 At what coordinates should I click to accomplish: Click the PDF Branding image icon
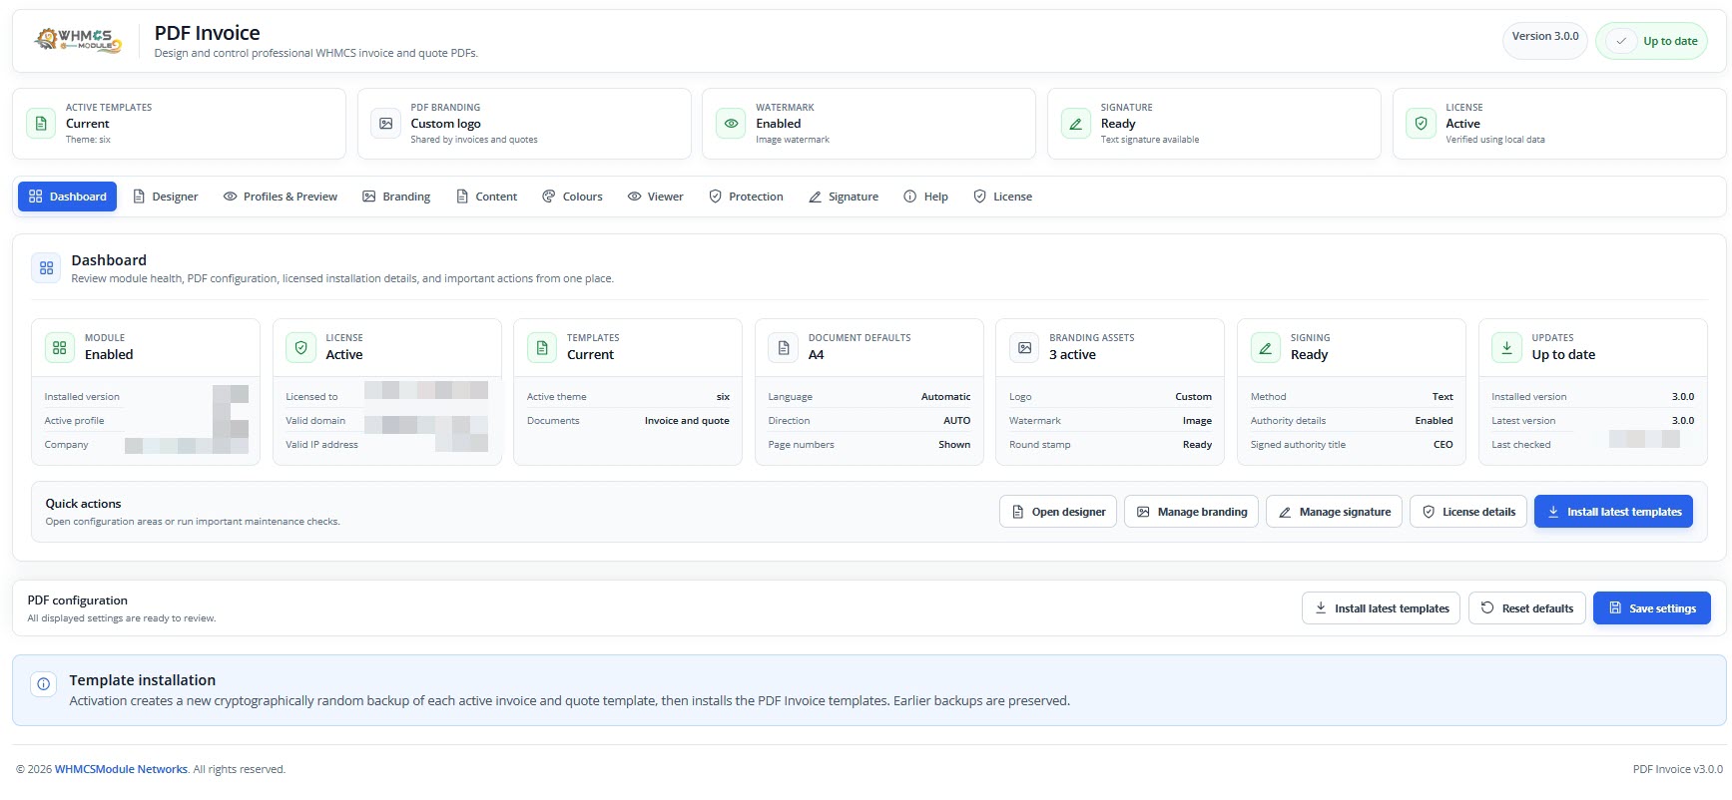386,124
